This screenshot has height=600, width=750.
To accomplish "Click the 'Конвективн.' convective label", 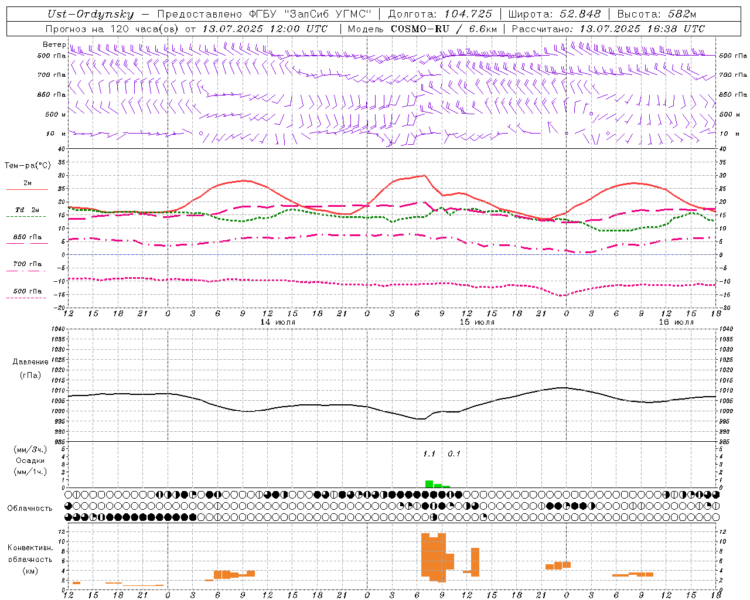I will coord(30,548).
